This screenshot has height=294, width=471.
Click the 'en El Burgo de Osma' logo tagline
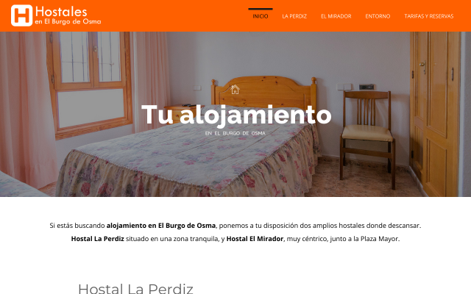68,21
